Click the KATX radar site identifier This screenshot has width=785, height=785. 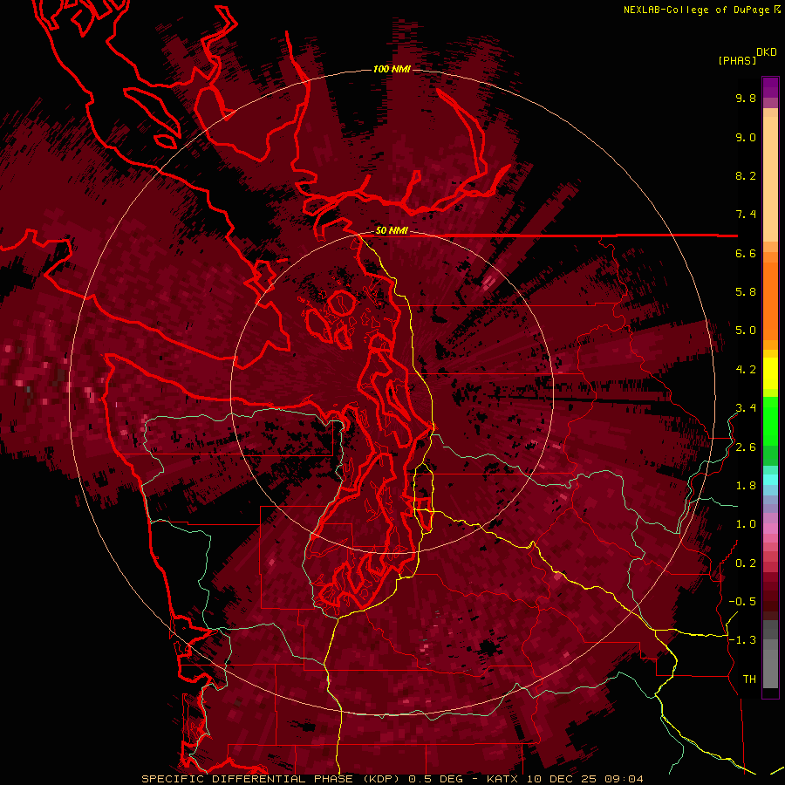tap(502, 779)
